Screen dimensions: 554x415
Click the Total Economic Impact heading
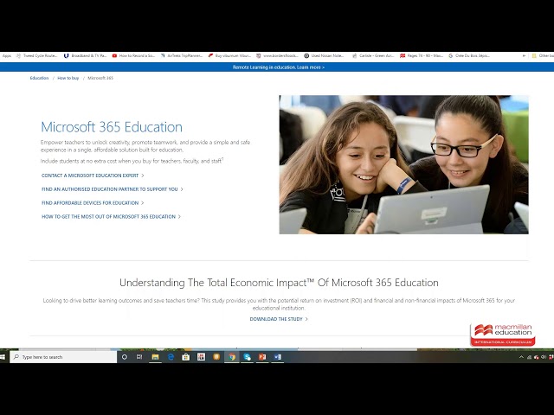(x=279, y=283)
